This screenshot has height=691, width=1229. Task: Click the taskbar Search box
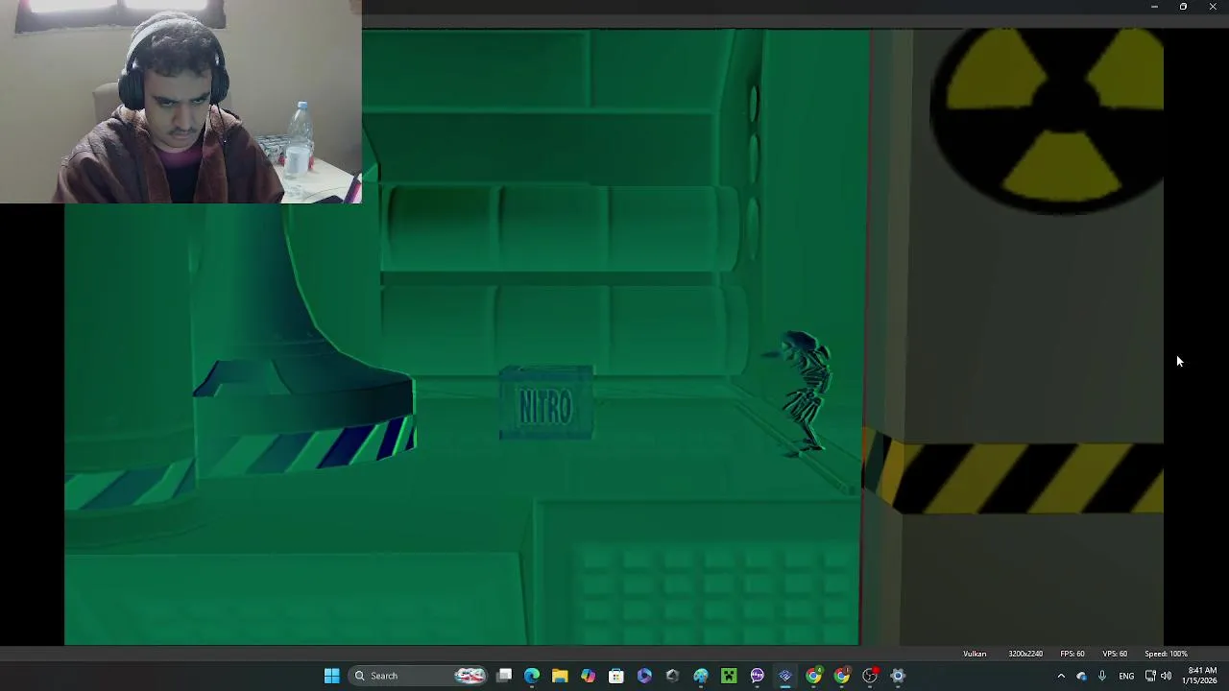tap(419, 676)
